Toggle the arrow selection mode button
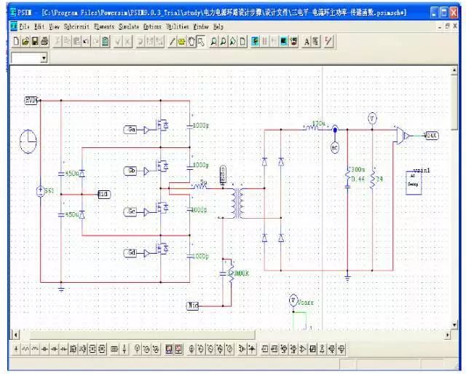Viewport: 466px width, 374px height. 201,42
